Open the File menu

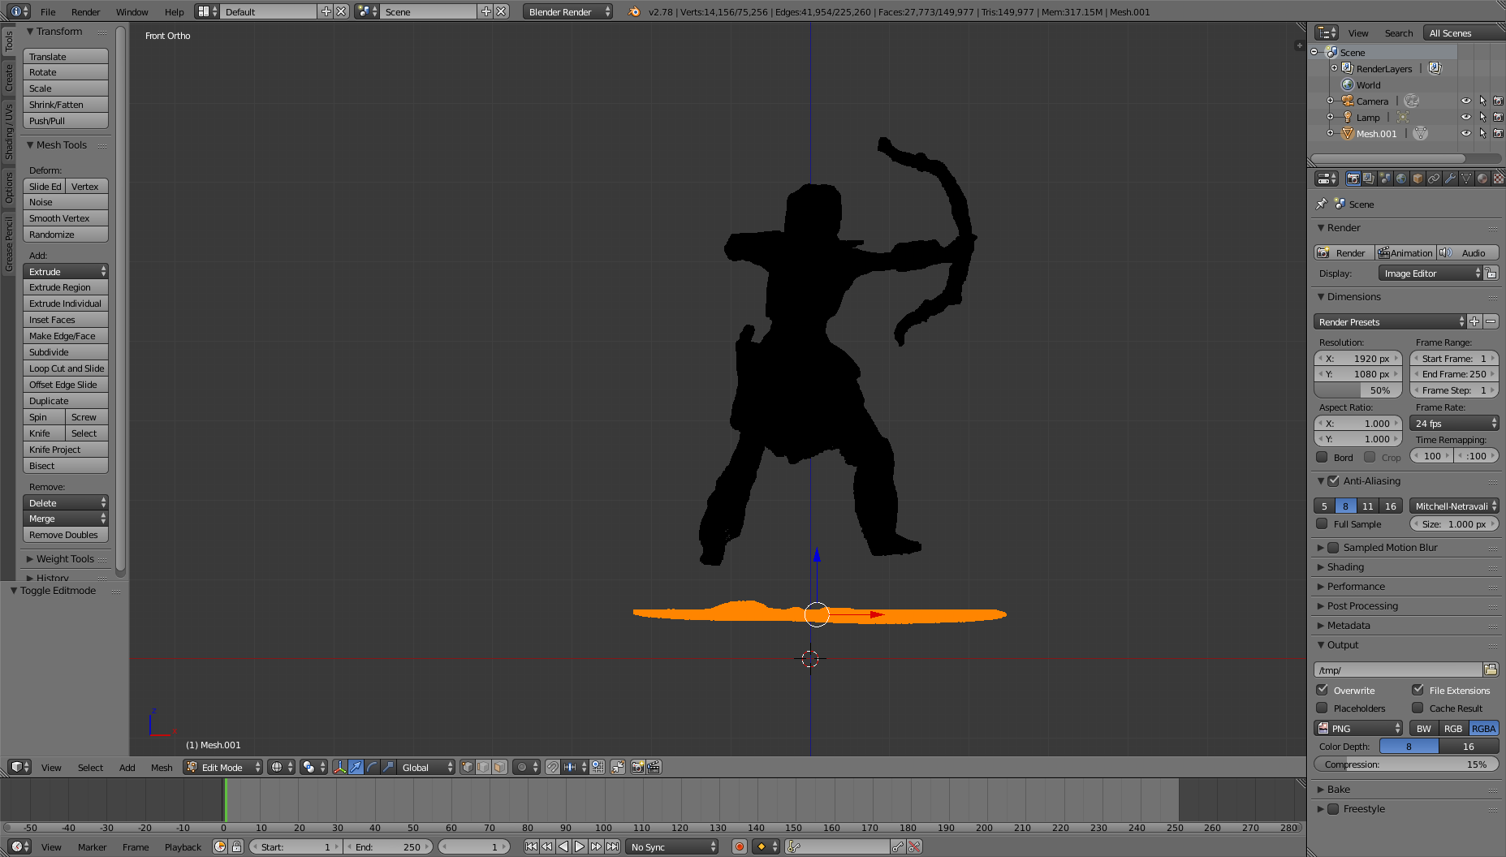point(48,11)
